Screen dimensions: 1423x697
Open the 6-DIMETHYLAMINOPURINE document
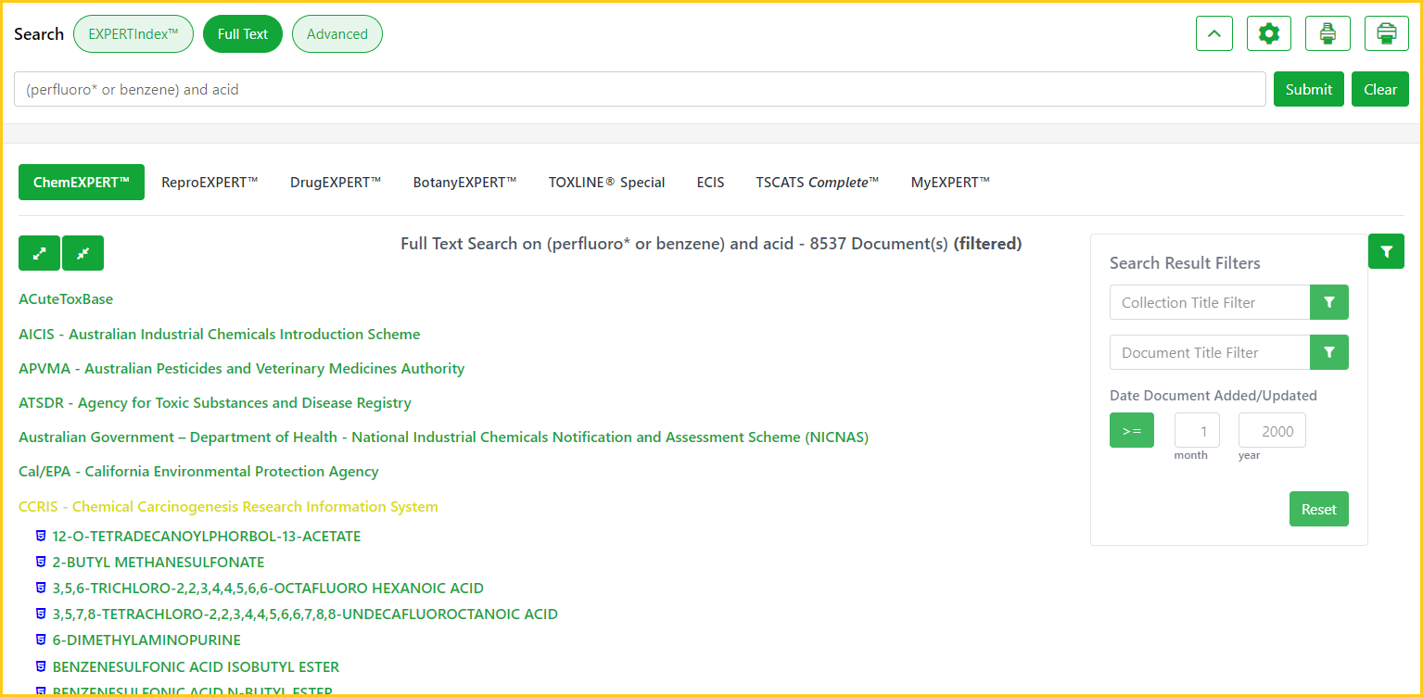146,640
